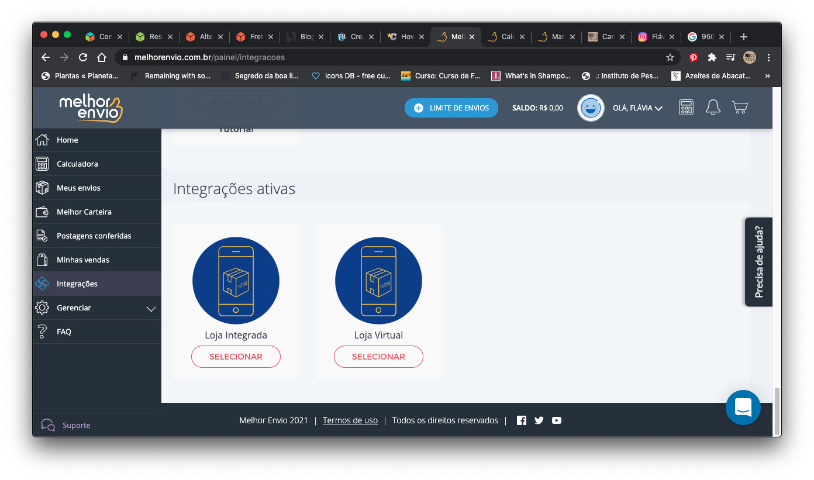Open the shopping cart icon

(x=740, y=108)
